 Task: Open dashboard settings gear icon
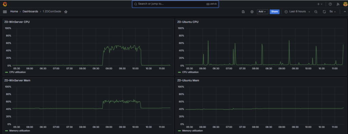[252, 12]
